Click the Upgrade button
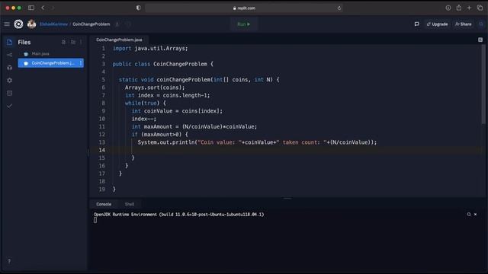 [x=437, y=24]
